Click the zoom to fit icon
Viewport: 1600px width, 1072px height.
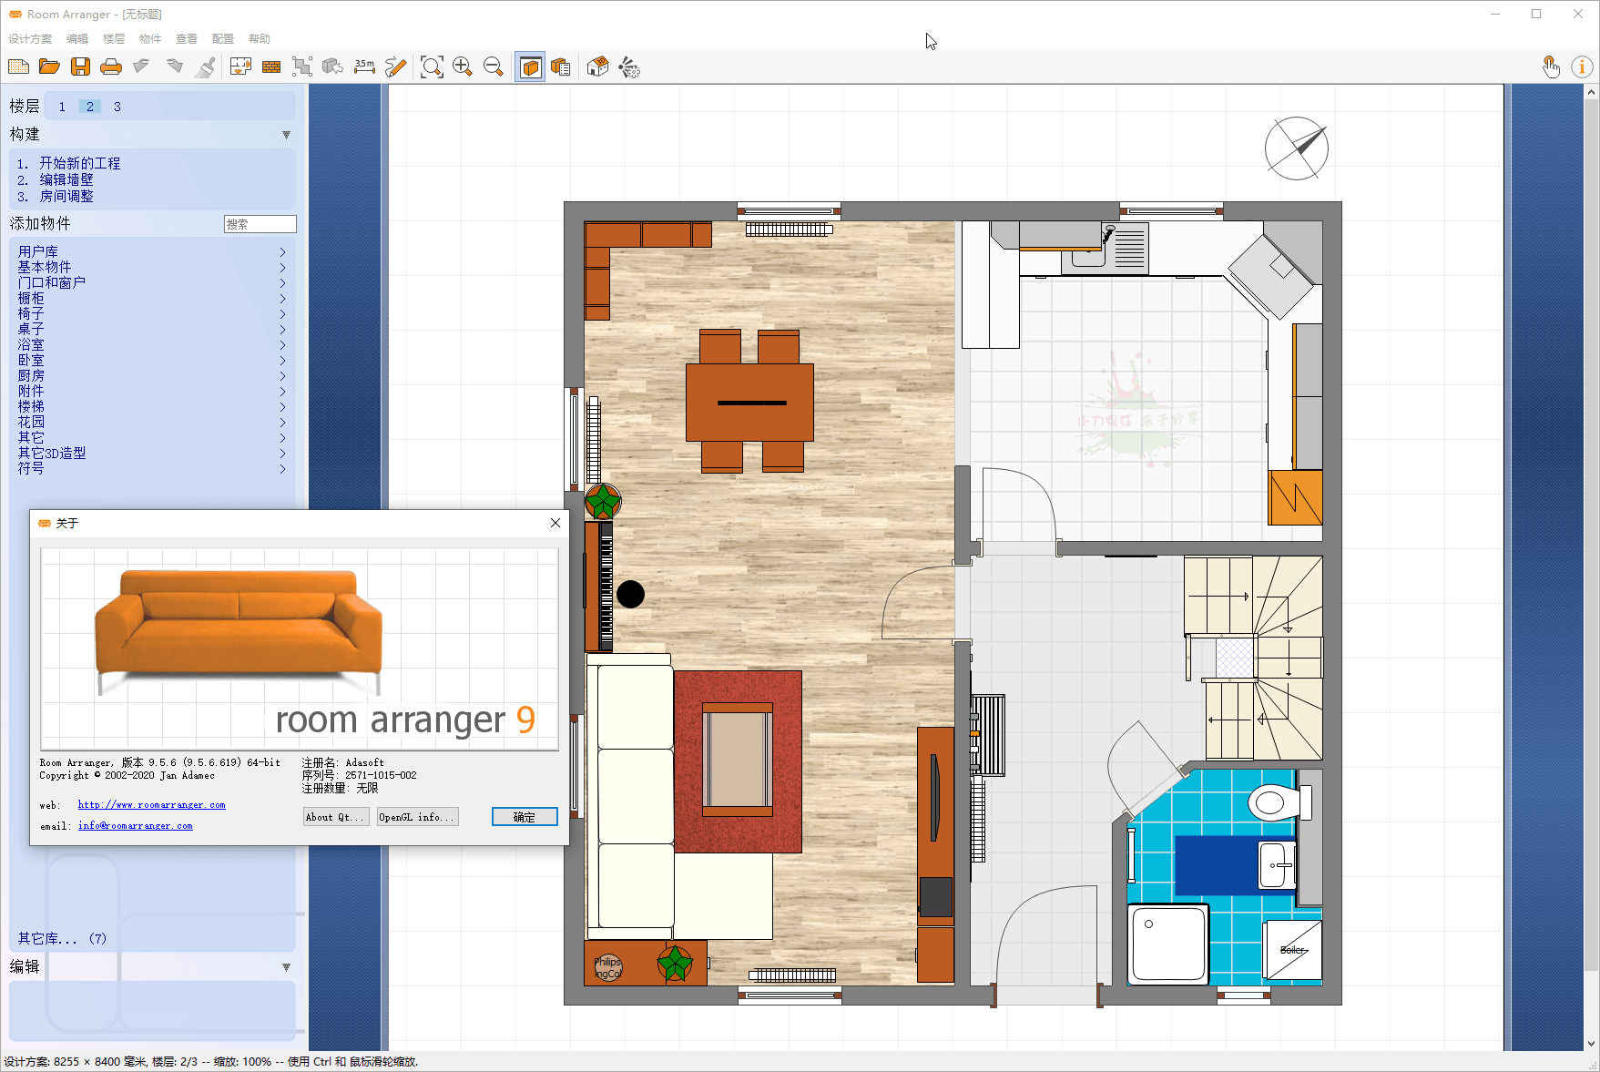pyautogui.click(x=433, y=66)
